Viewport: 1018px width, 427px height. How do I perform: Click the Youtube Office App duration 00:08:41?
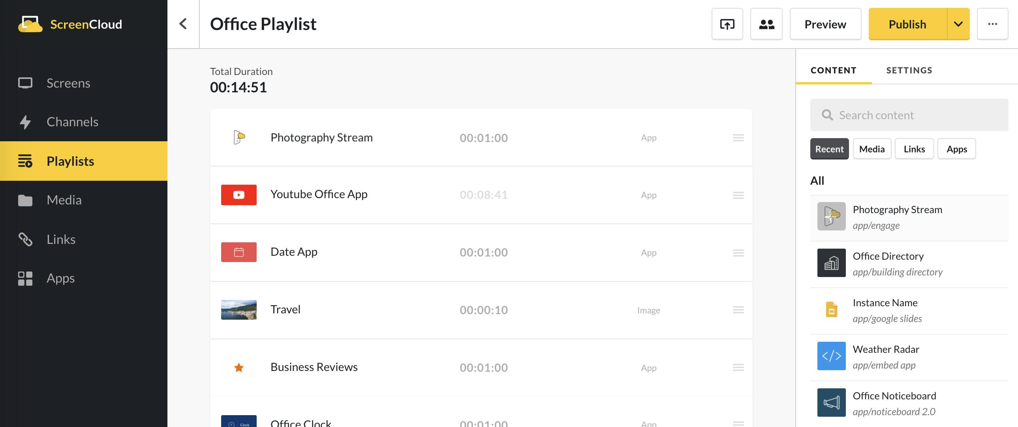(483, 195)
